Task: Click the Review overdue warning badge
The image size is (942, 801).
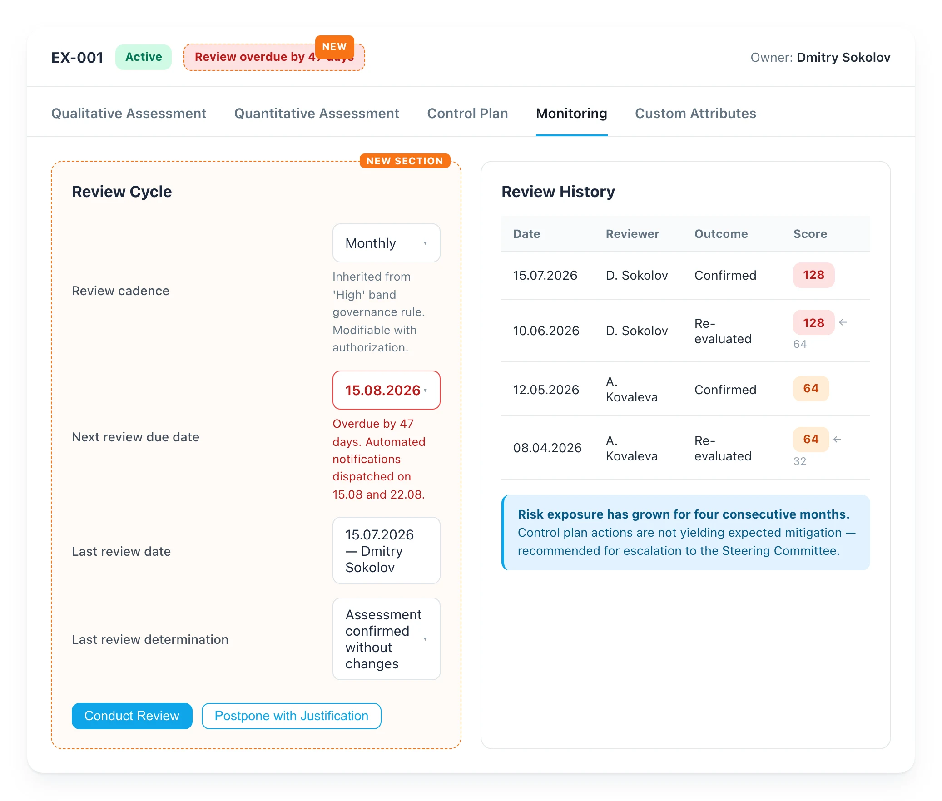Action: (274, 57)
